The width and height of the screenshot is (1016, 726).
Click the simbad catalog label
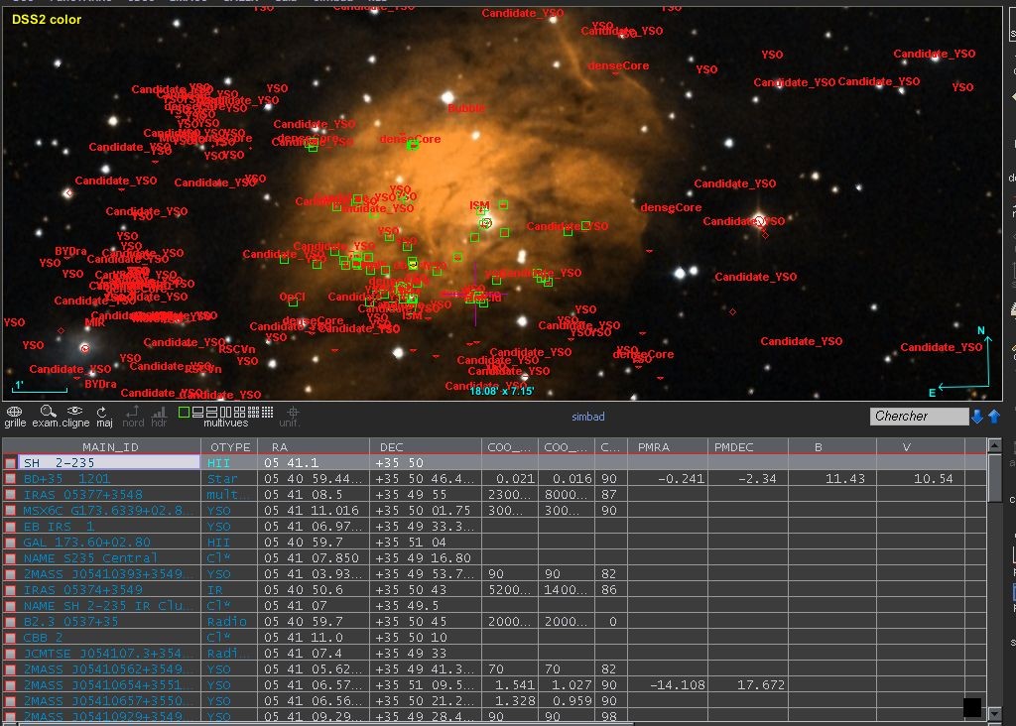click(587, 417)
